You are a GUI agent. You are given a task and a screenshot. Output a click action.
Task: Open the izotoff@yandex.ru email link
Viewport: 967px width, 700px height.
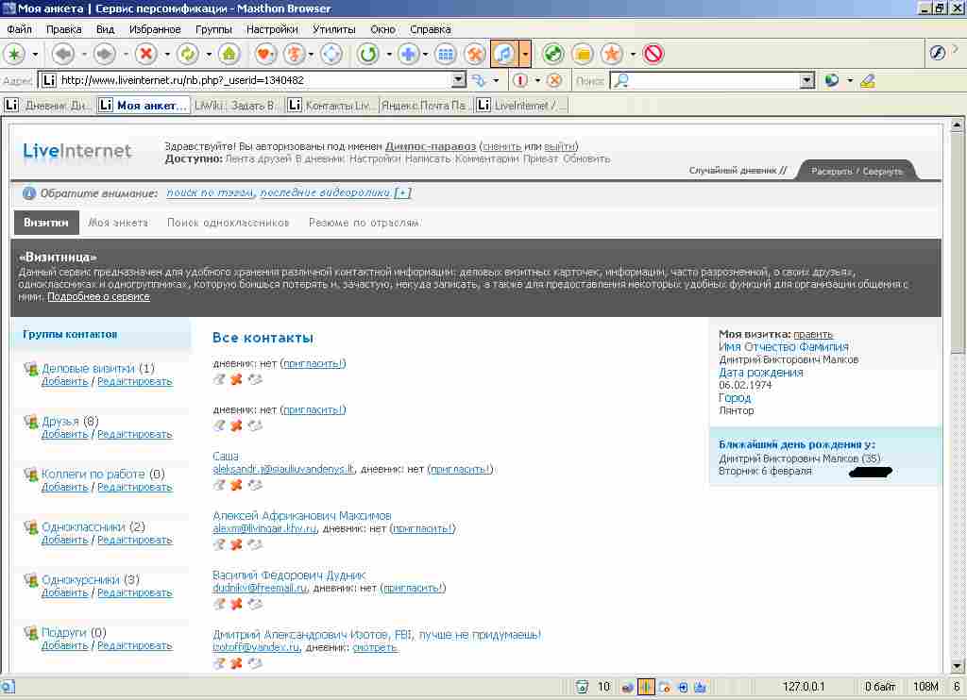click(256, 647)
